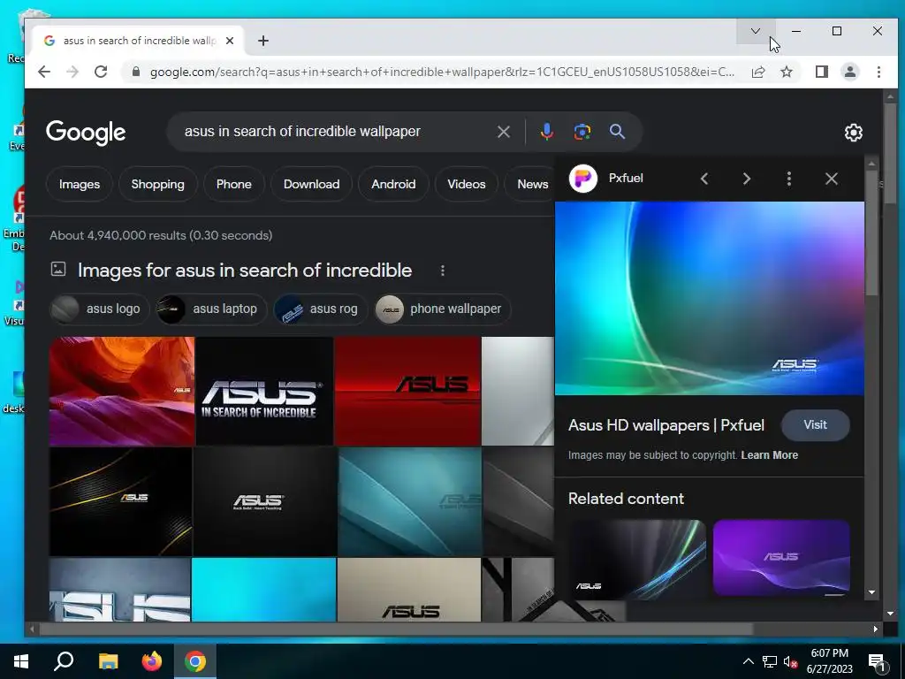Open the Learn More copyright link
The width and height of the screenshot is (905, 679).
coord(770,455)
